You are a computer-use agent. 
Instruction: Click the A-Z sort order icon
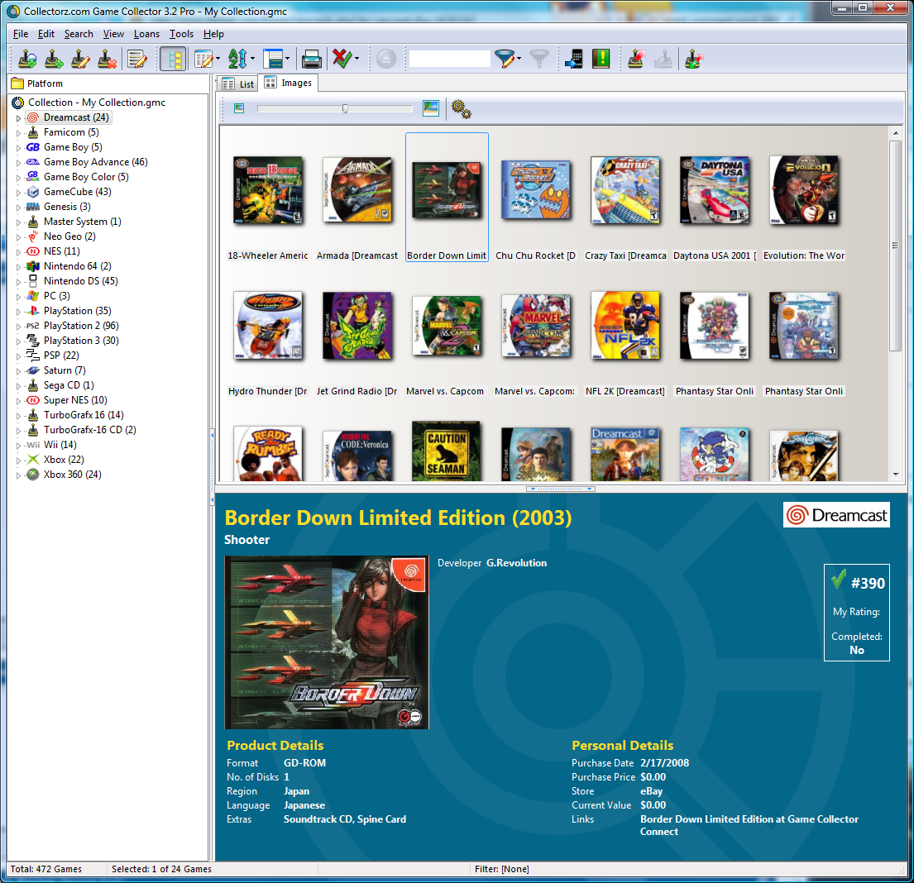click(237, 59)
